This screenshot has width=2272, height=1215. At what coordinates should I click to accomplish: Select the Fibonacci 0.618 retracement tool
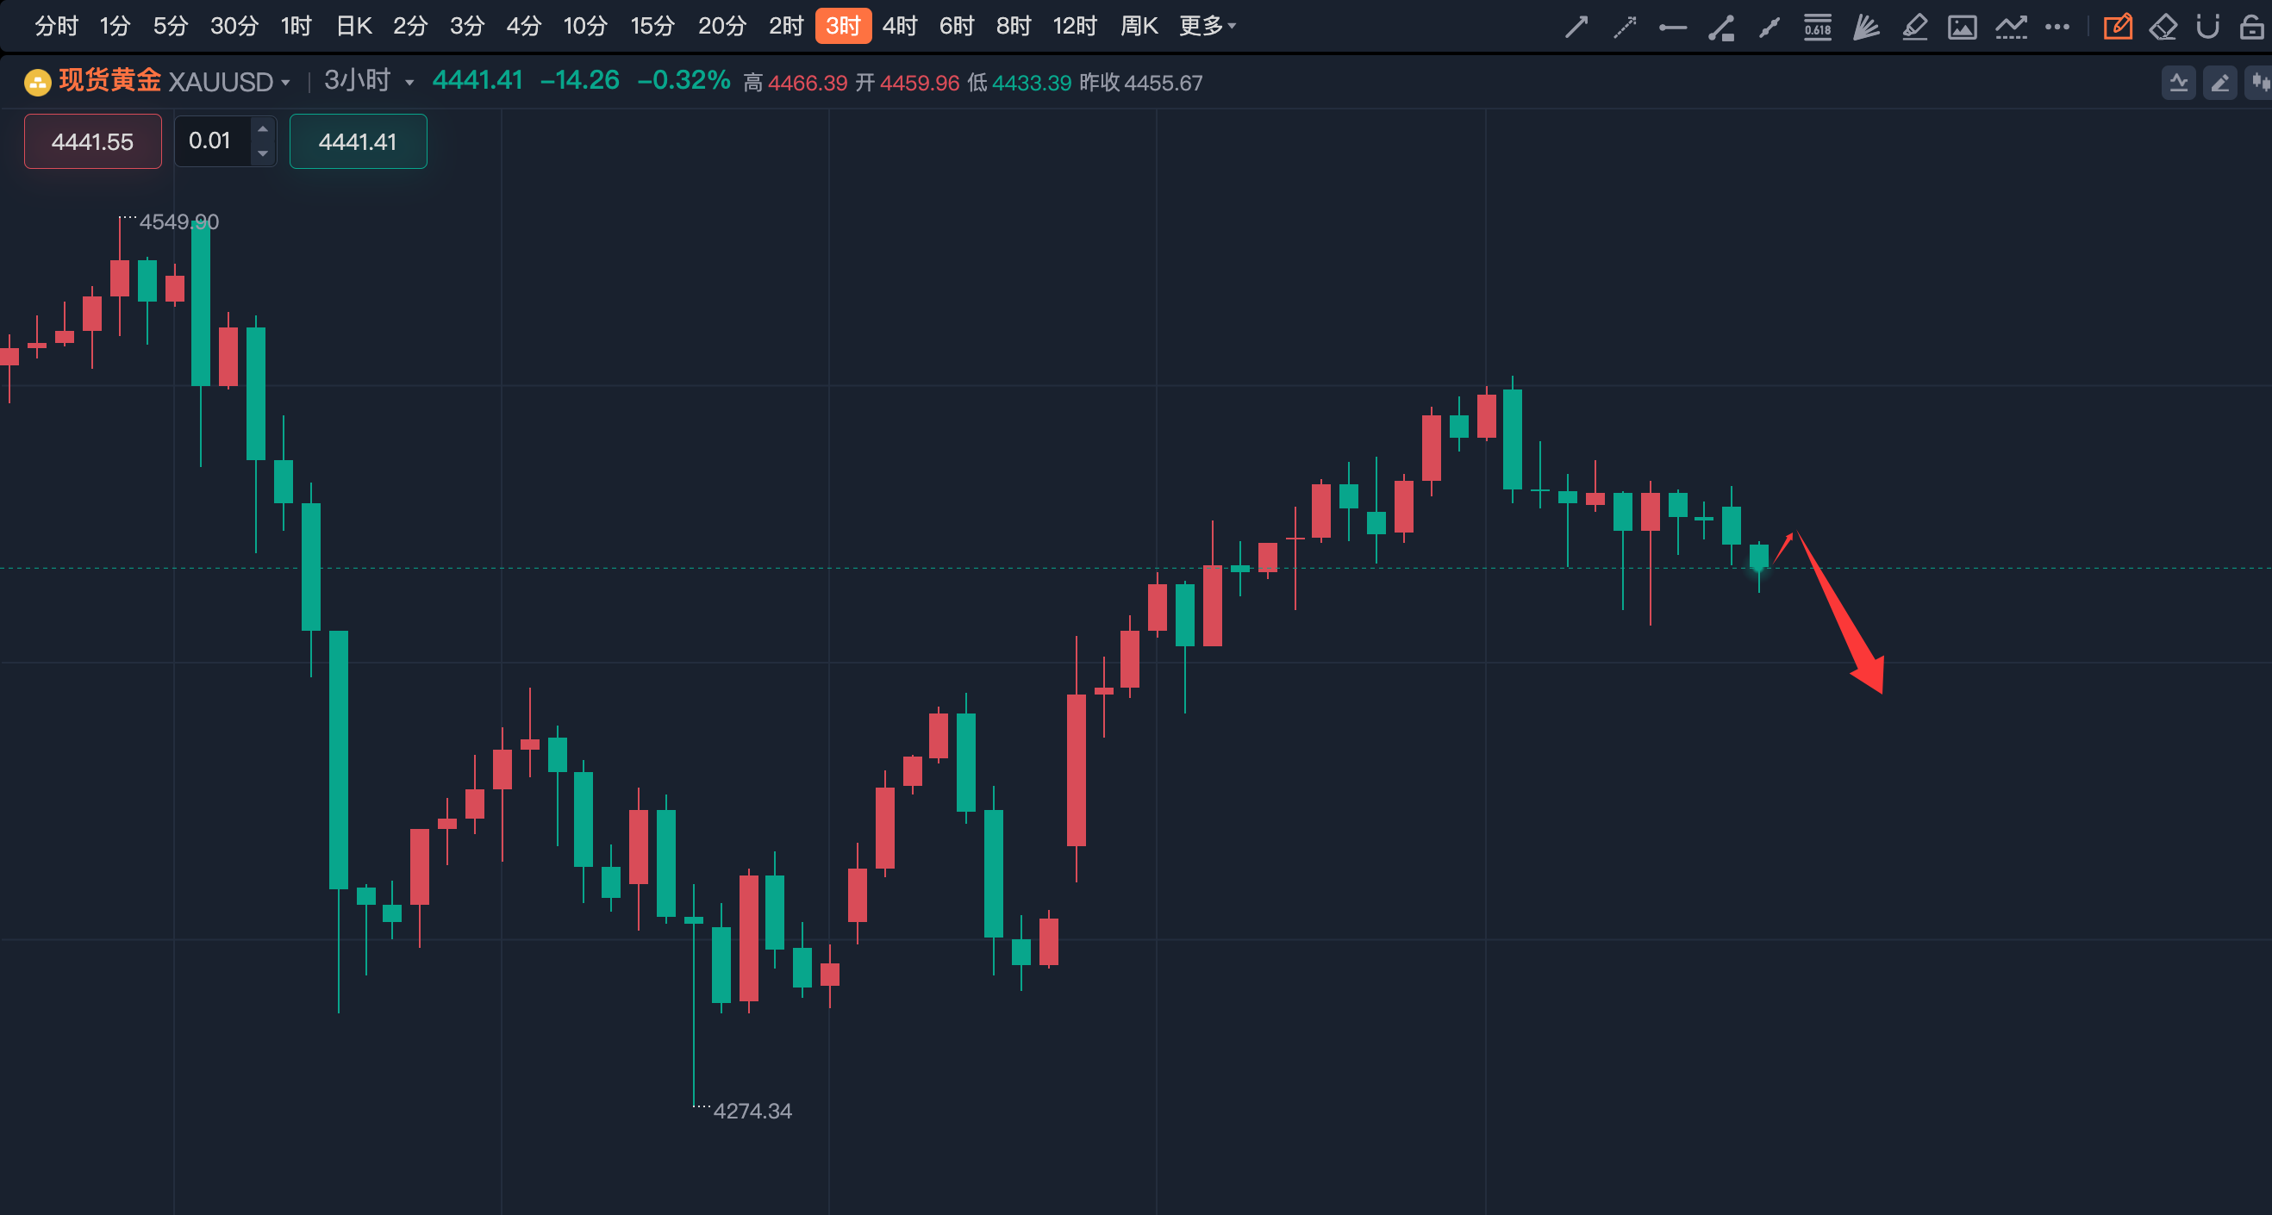[1817, 27]
